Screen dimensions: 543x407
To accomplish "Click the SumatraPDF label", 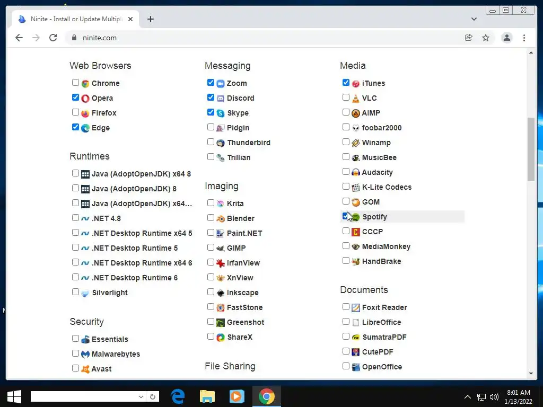I will pyautogui.click(x=384, y=337).
